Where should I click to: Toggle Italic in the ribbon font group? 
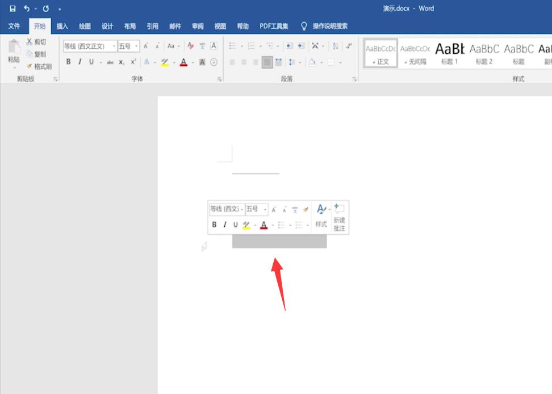click(x=80, y=62)
